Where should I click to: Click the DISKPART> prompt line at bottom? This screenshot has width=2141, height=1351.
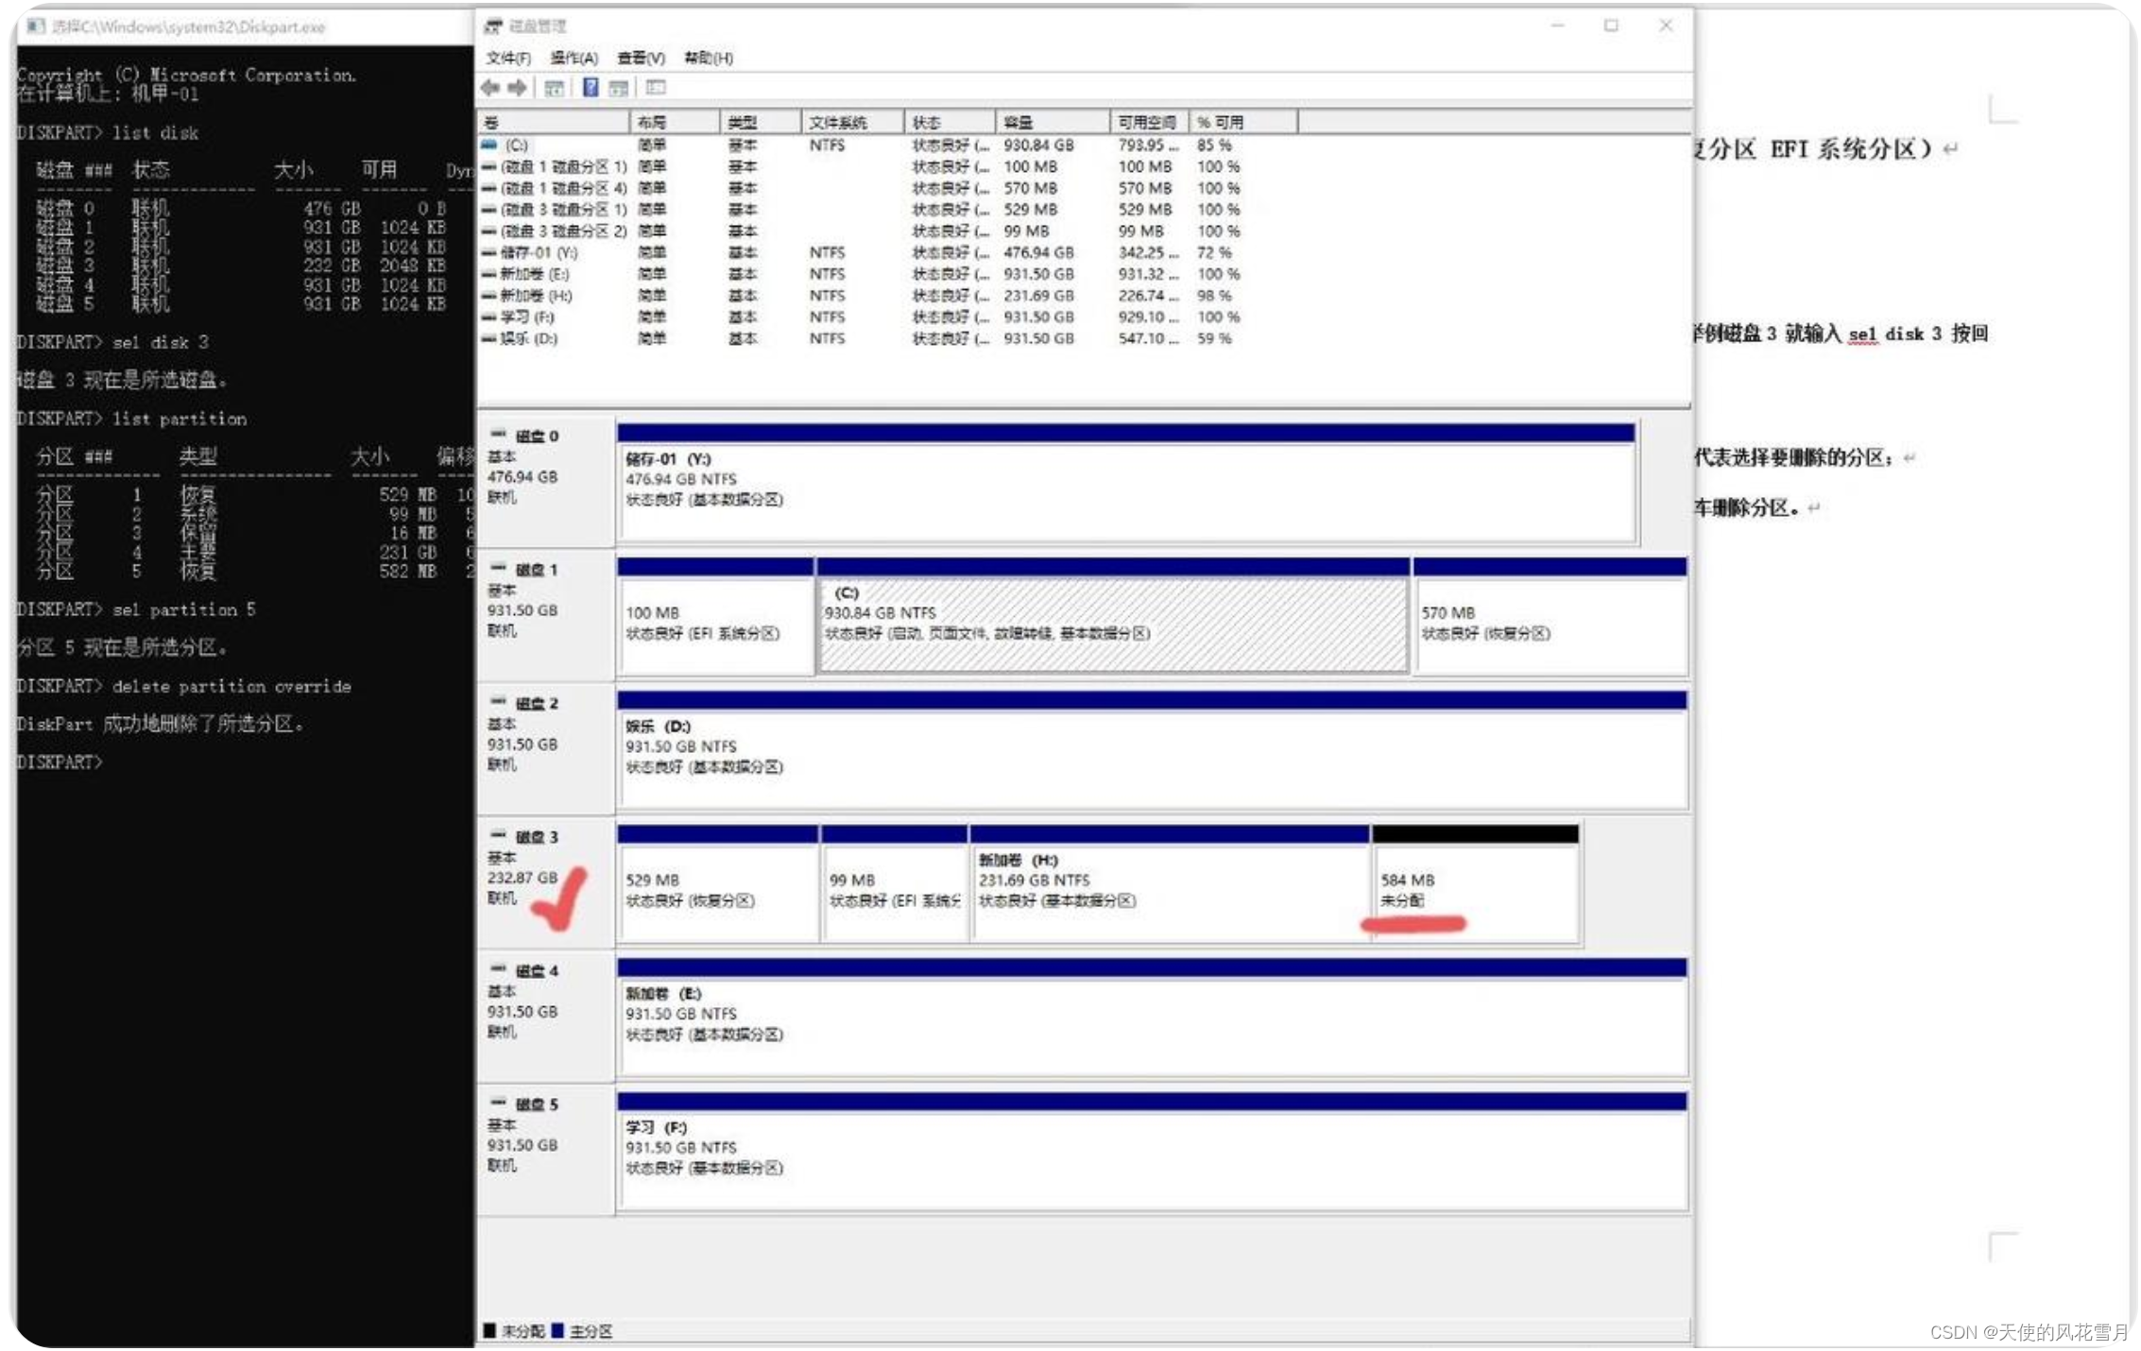coord(60,762)
